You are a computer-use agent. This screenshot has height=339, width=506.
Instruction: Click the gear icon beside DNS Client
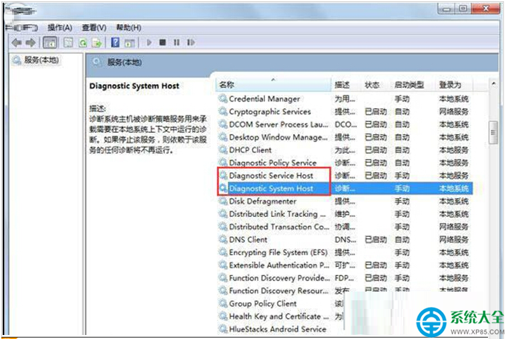click(x=223, y=240)
